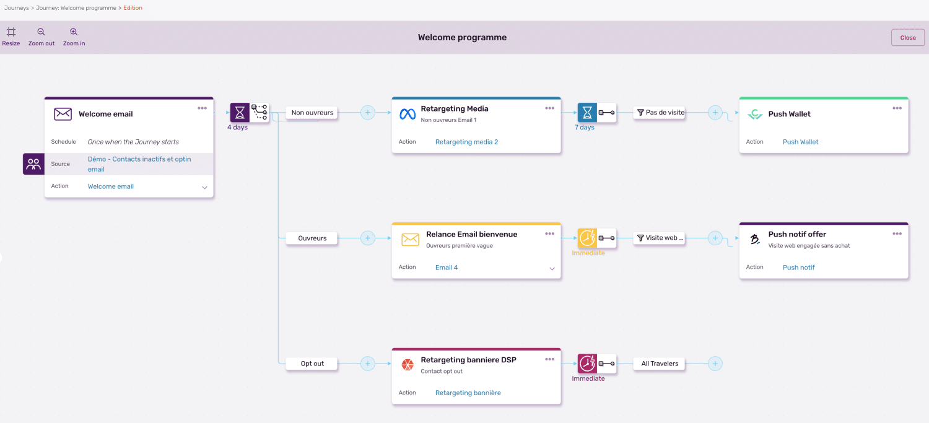Click the 4 days hourglass timer icon
This screenshot has height=423, width=929.
239,113
